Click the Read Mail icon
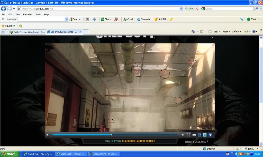The width and height of the screenshot is (263, 157). coord(210,31)
